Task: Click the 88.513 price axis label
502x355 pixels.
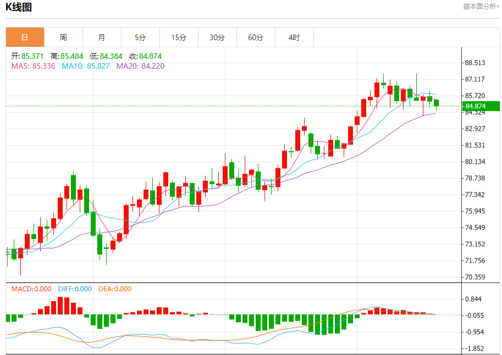Action: tap(475, 63)
